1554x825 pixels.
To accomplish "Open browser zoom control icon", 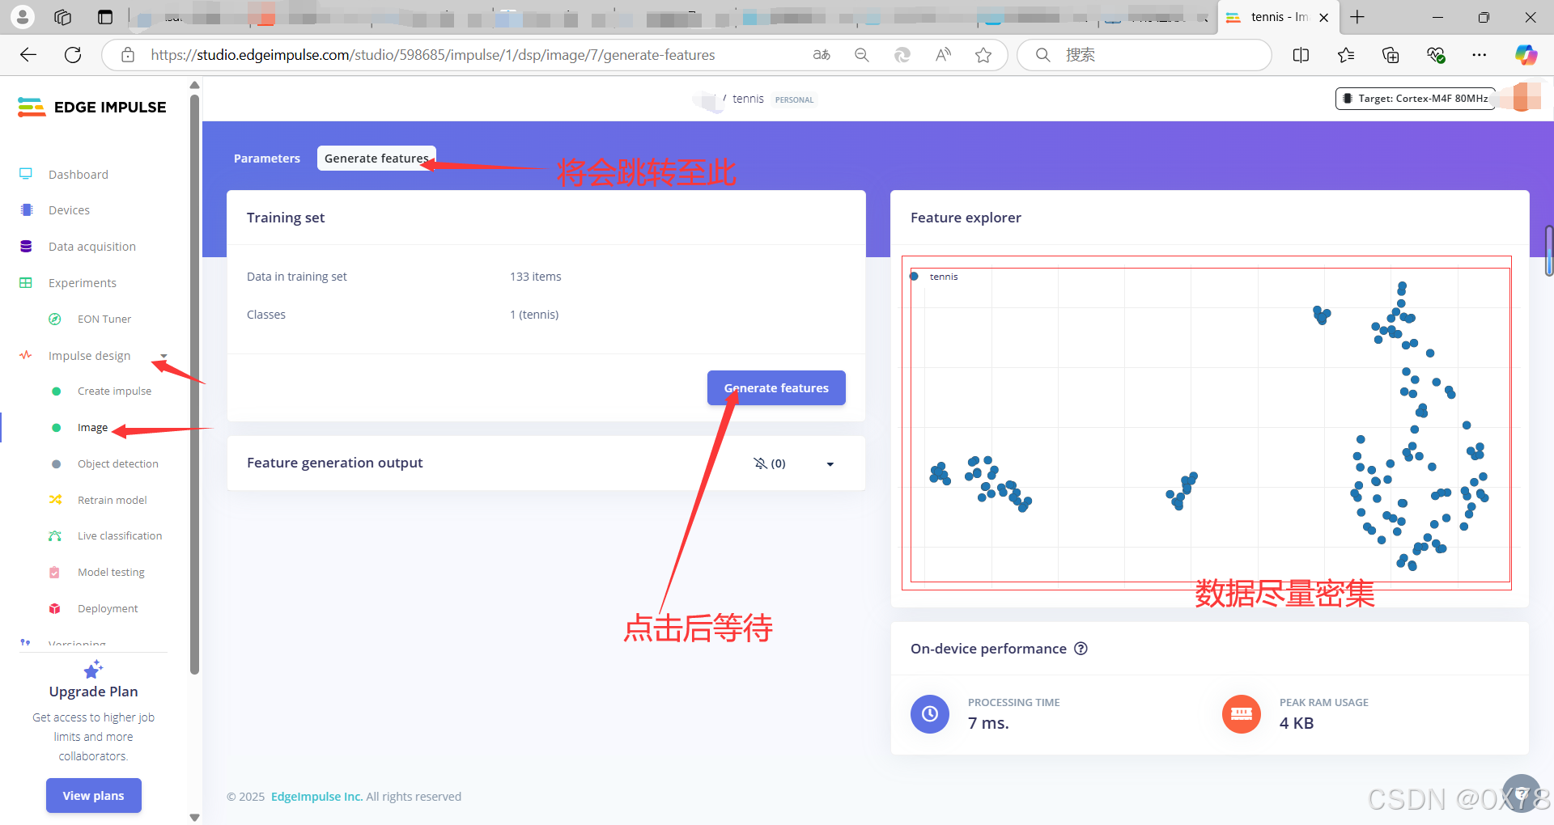I will point(862,55).
